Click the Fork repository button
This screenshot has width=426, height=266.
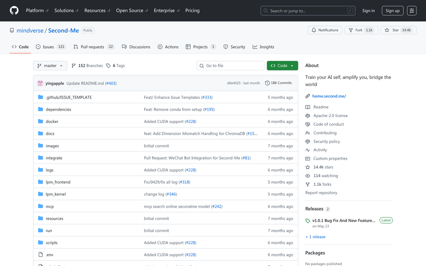click(x=360, y=30)
